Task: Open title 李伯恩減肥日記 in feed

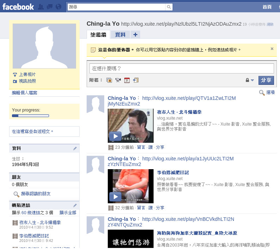Action: [173, 173]
